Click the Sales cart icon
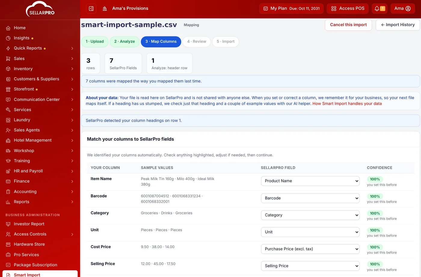The height and width of the screenshot is (277, 421). tap(8, 59)
